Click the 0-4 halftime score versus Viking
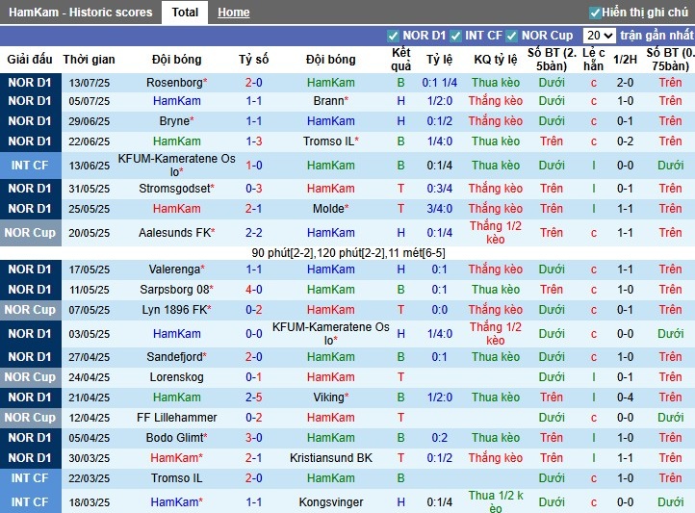Image resolution: width=695 pixels, height=513 pixels. pyautogui.click(x=625, y=398)
